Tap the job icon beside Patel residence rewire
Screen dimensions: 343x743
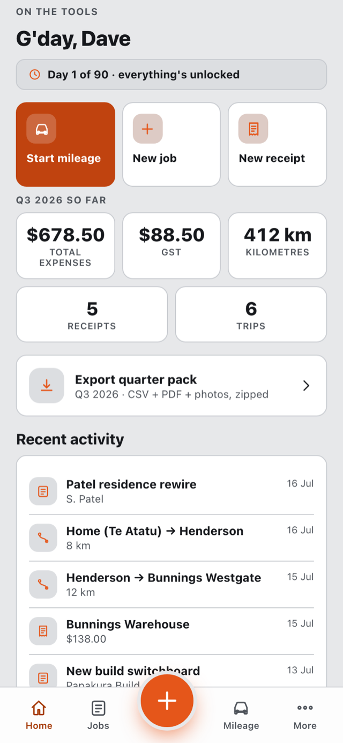[43, 491]
